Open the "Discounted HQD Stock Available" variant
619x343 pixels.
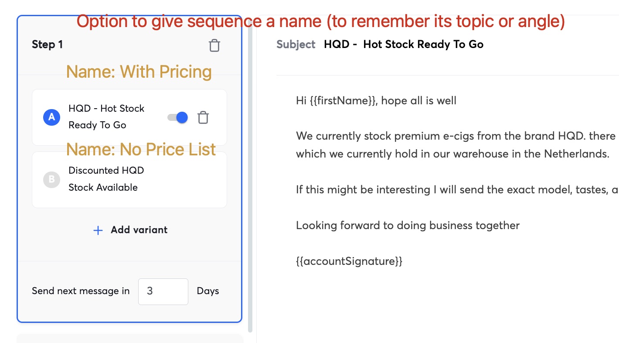pos(103,179)
